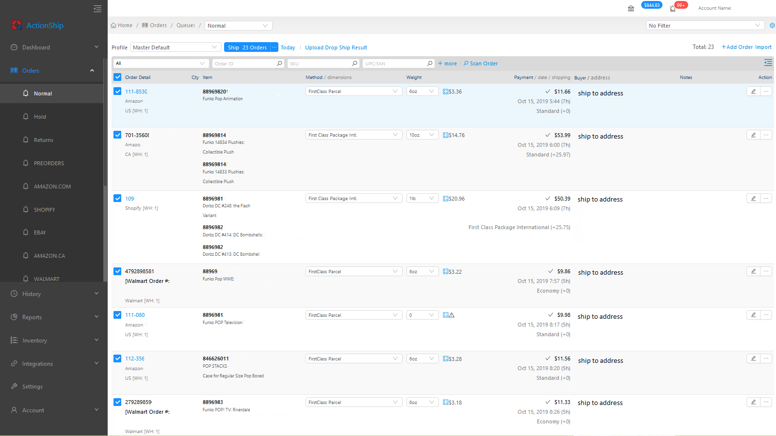Viewport: 776px width, 436px height.
Task: Edit order 701-3560 with pencil icon
Action: (753, 135)
